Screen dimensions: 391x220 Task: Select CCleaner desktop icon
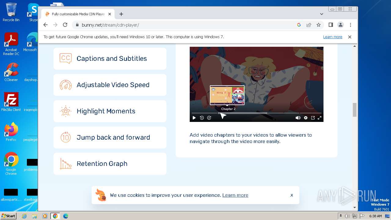11,72
